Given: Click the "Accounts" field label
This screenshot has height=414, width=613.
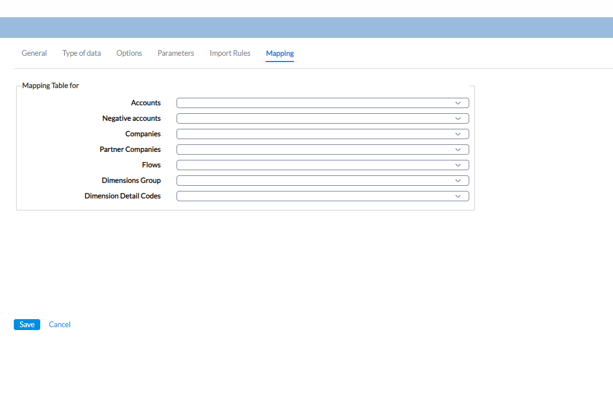Looking at the screenshot, I should click(x=146, y=103).
